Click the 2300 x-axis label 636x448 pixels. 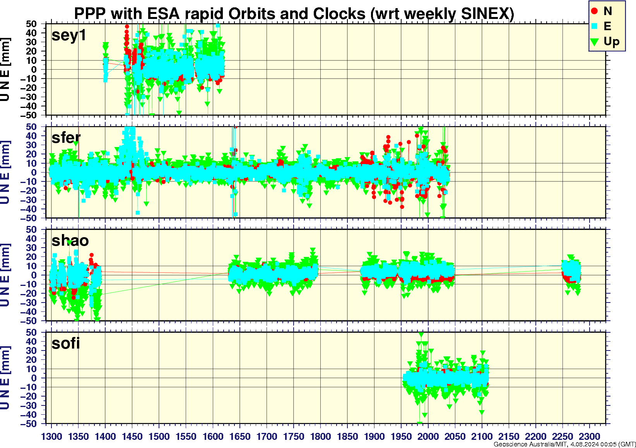(589, 436)
